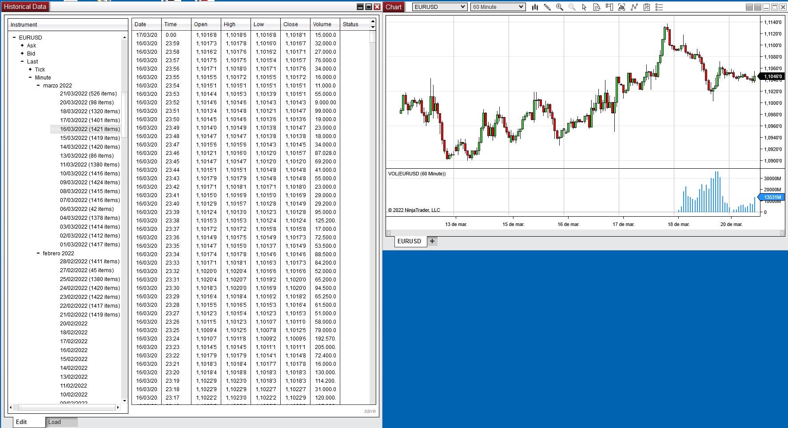This screenshot has height=428, width=788.
Task: Click the Time column header
Action: pyautogui.click(x=176, y=24)
